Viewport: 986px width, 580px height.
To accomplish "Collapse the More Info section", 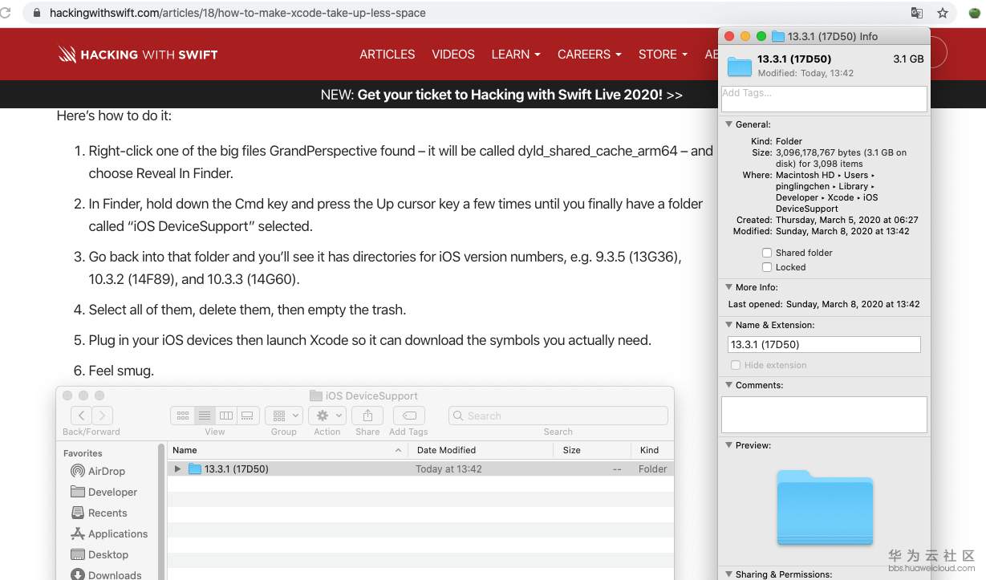I will tap(728, 286).
